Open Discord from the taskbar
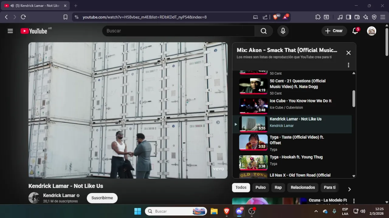389x218 pixels. click(239, 211)
